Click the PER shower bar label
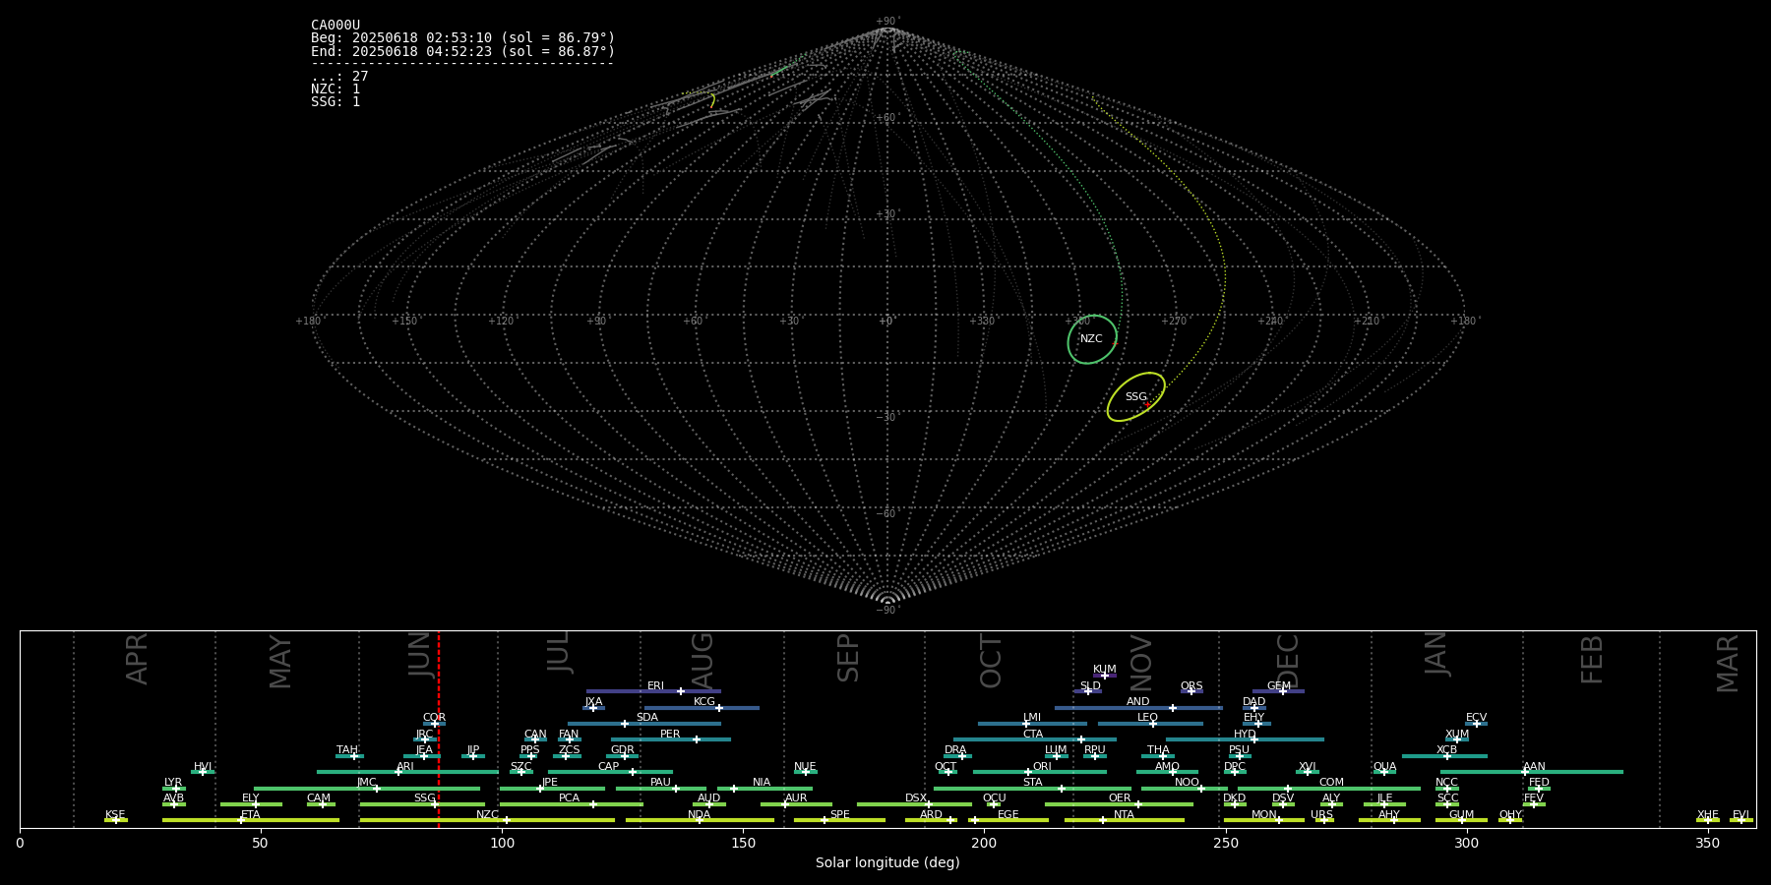Image resolution: width=1771 pixels, height=885 pixels. 670,735
